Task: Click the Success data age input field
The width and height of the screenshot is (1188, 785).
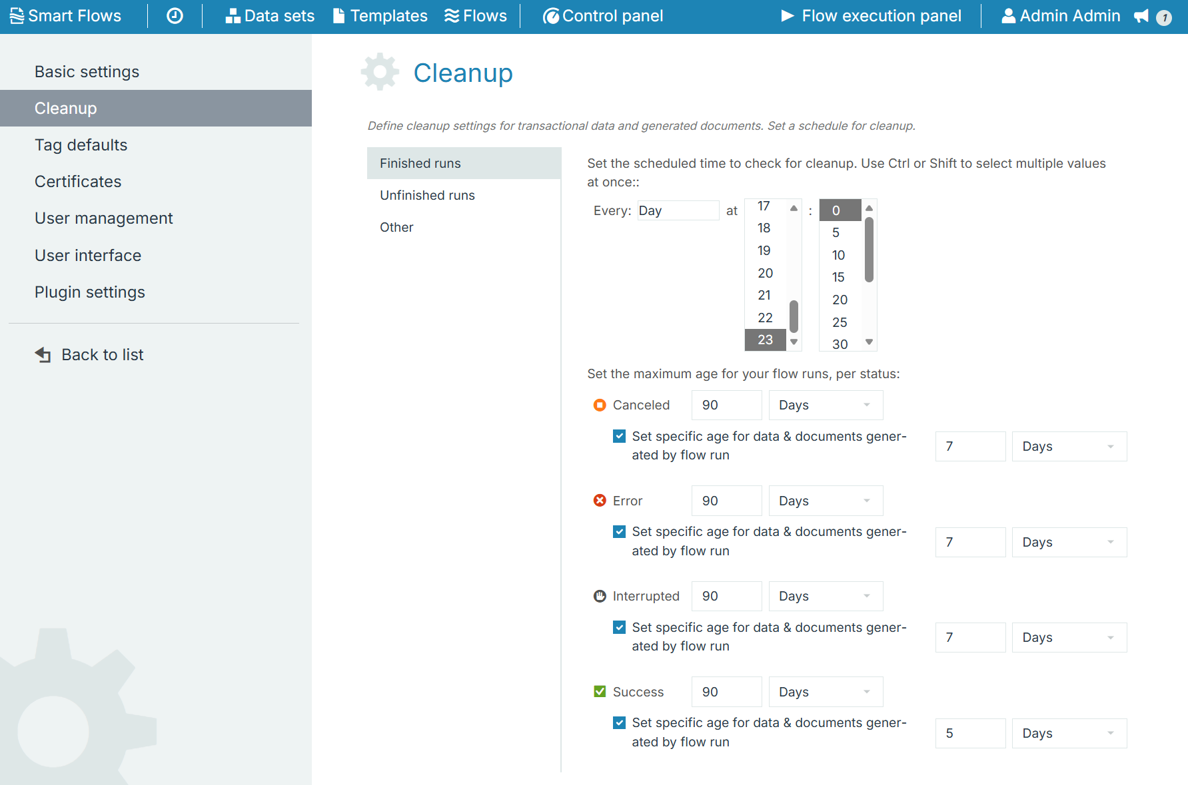Action: [x=970, y=733]
